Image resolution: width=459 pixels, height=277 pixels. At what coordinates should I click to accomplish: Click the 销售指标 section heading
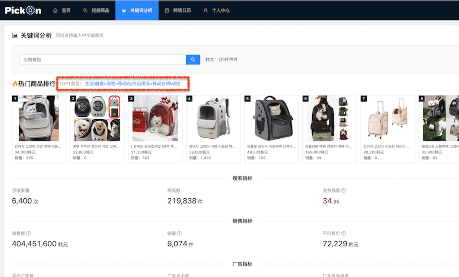click(x=242, y=221)
